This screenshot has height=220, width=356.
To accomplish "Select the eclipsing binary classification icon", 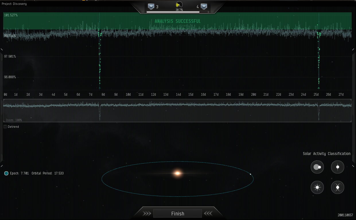I will coord(317,167).
